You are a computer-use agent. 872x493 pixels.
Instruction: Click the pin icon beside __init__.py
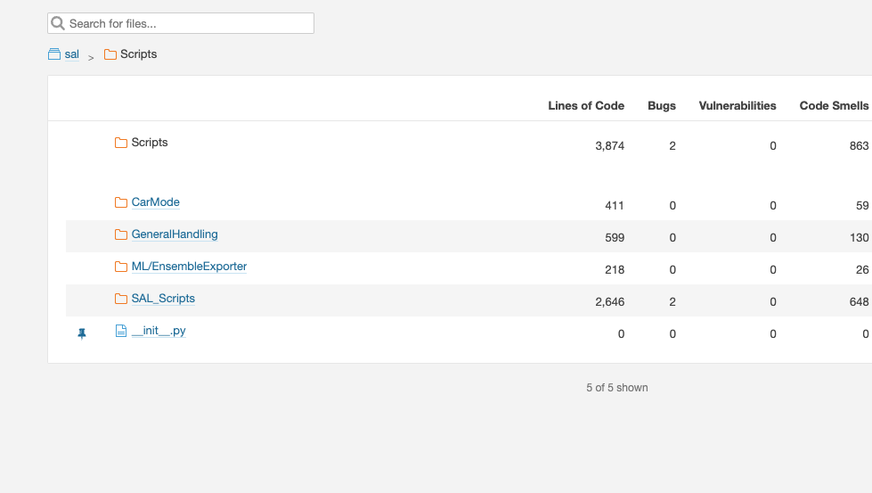[x=82, y=333]
